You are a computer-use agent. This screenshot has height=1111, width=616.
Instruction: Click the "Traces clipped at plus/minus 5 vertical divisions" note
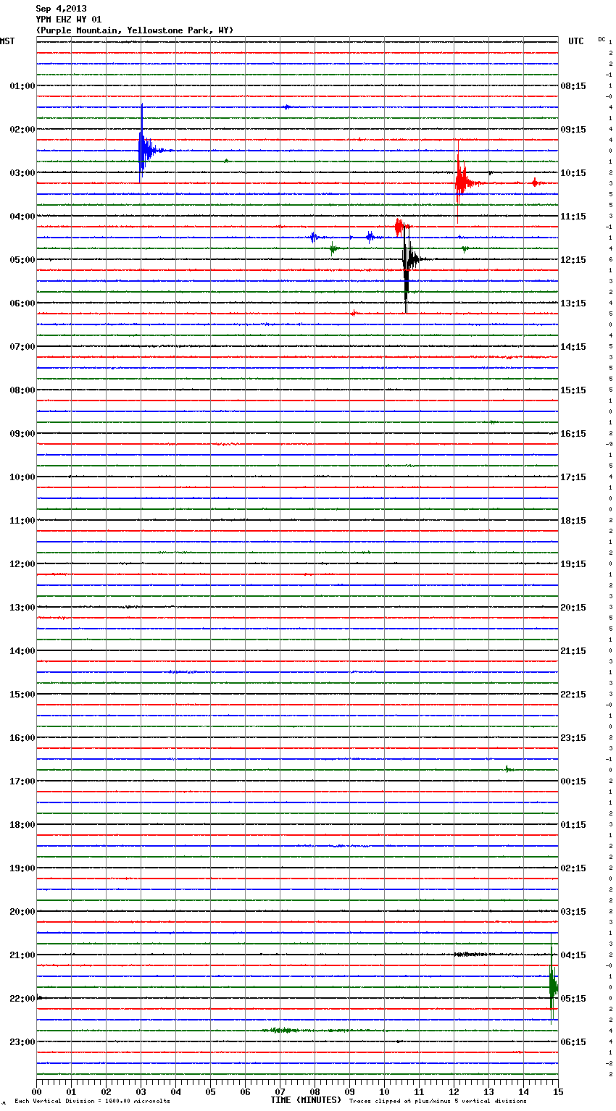click(x=438, y=1101)
